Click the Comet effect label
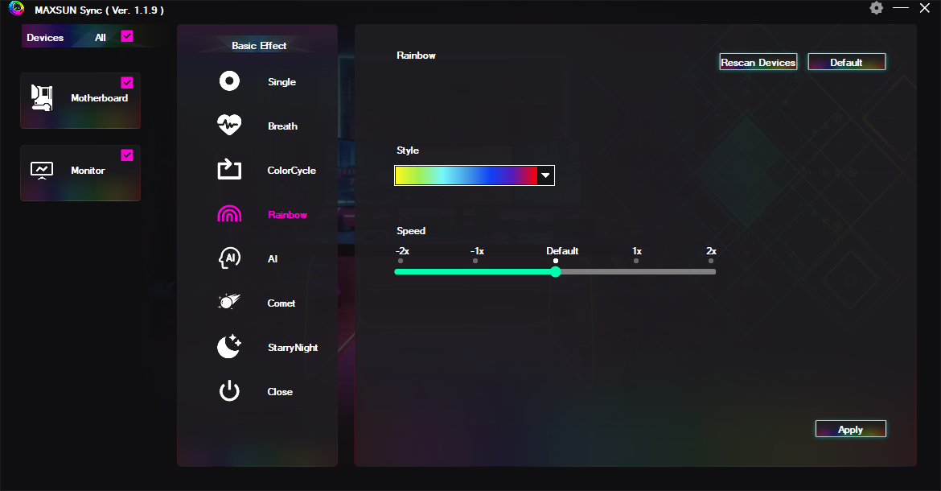The image size is (941, 491). 281,303
